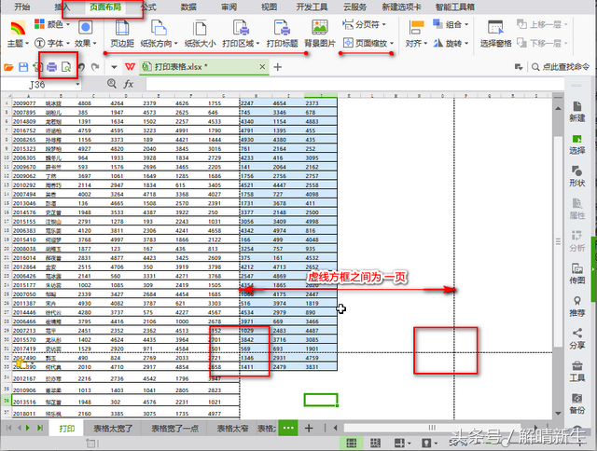Click the vertical scrollbar down arrow
597x451 pixels.
558,414
